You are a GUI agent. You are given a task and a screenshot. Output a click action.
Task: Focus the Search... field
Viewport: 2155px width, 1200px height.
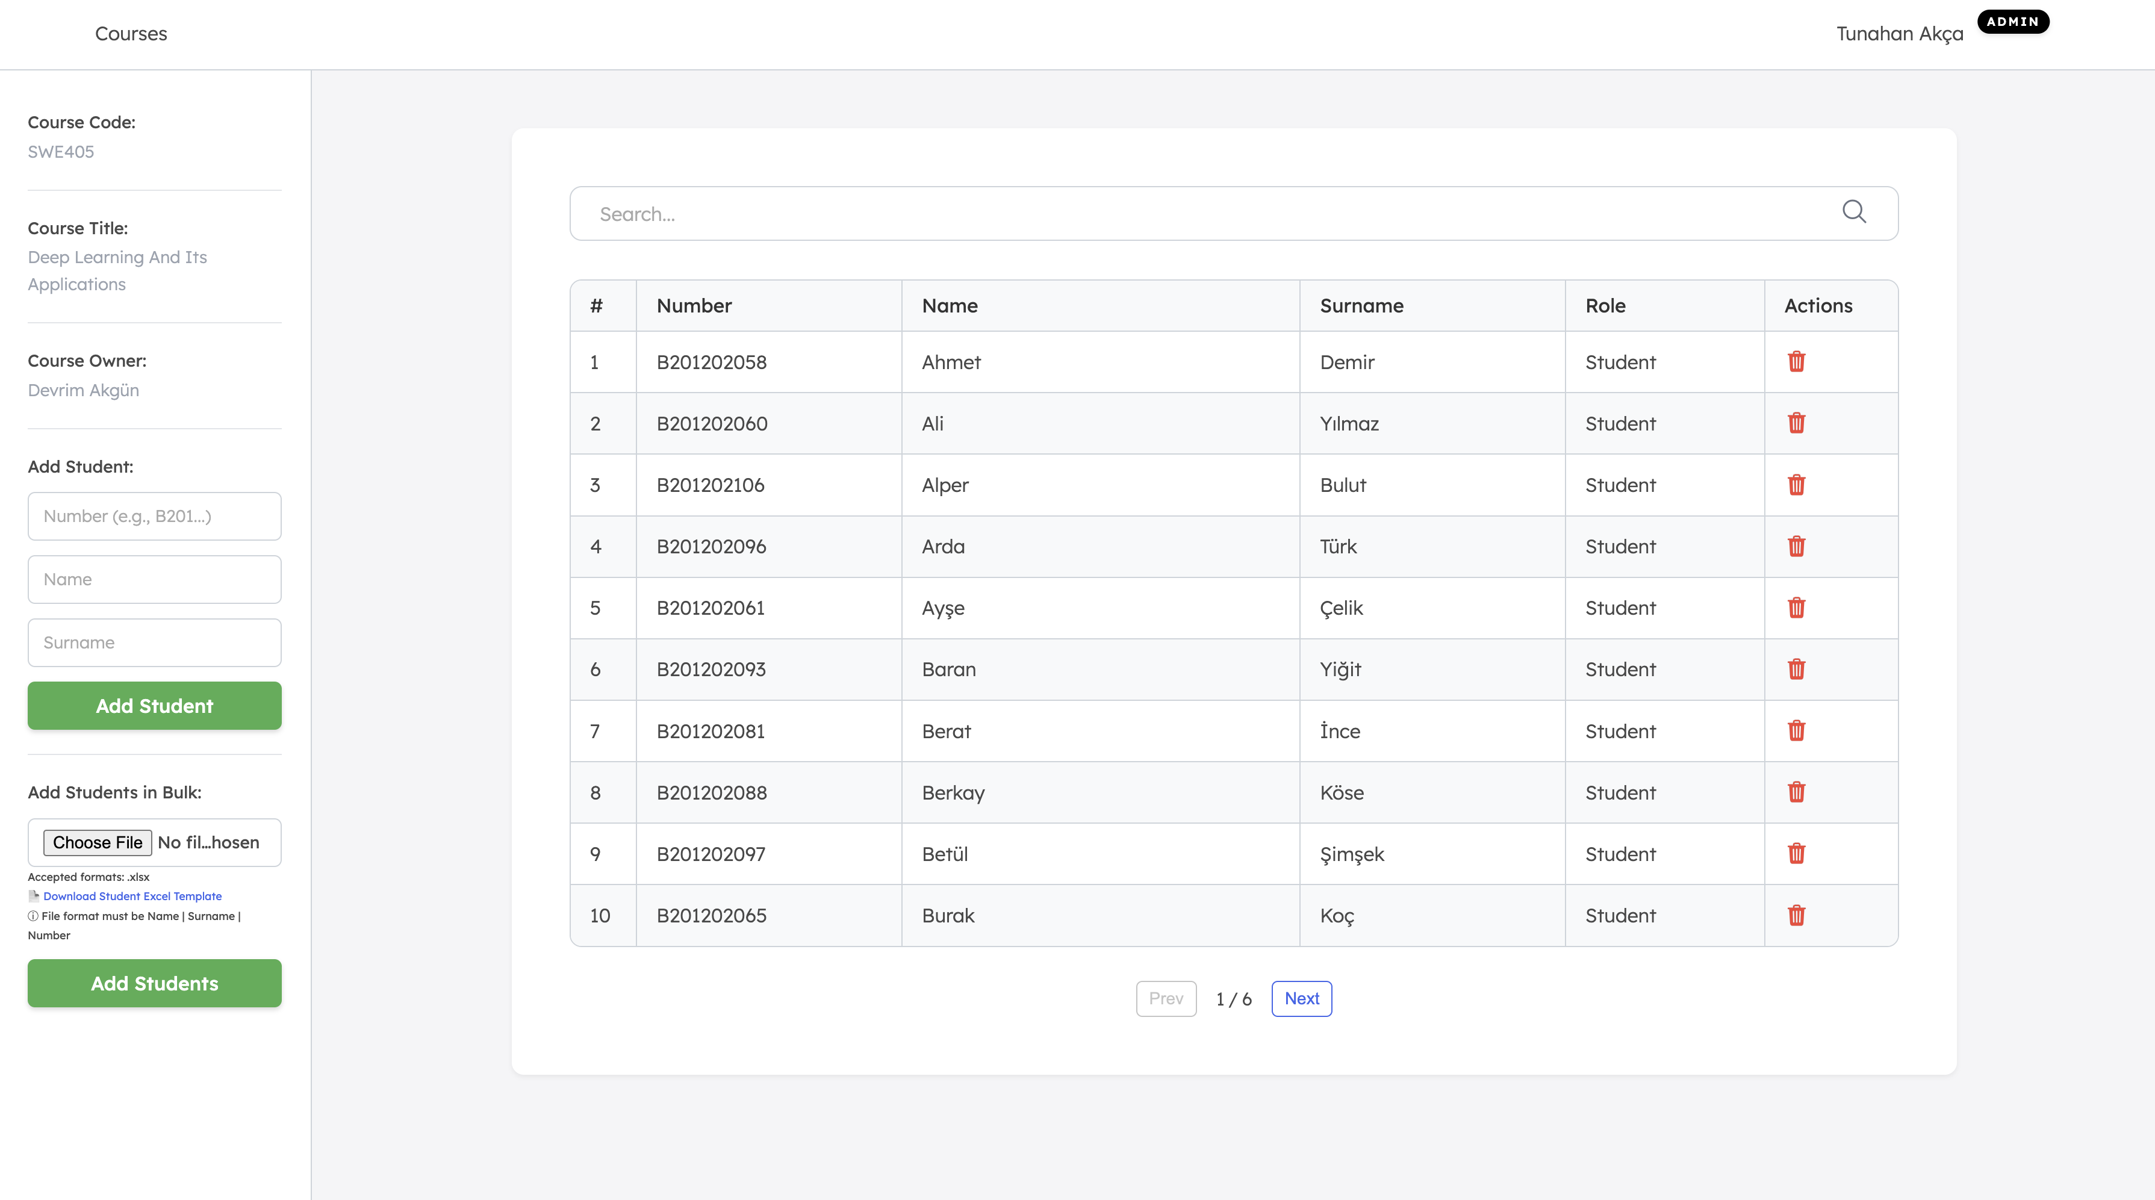click(x=1233, y=213)
